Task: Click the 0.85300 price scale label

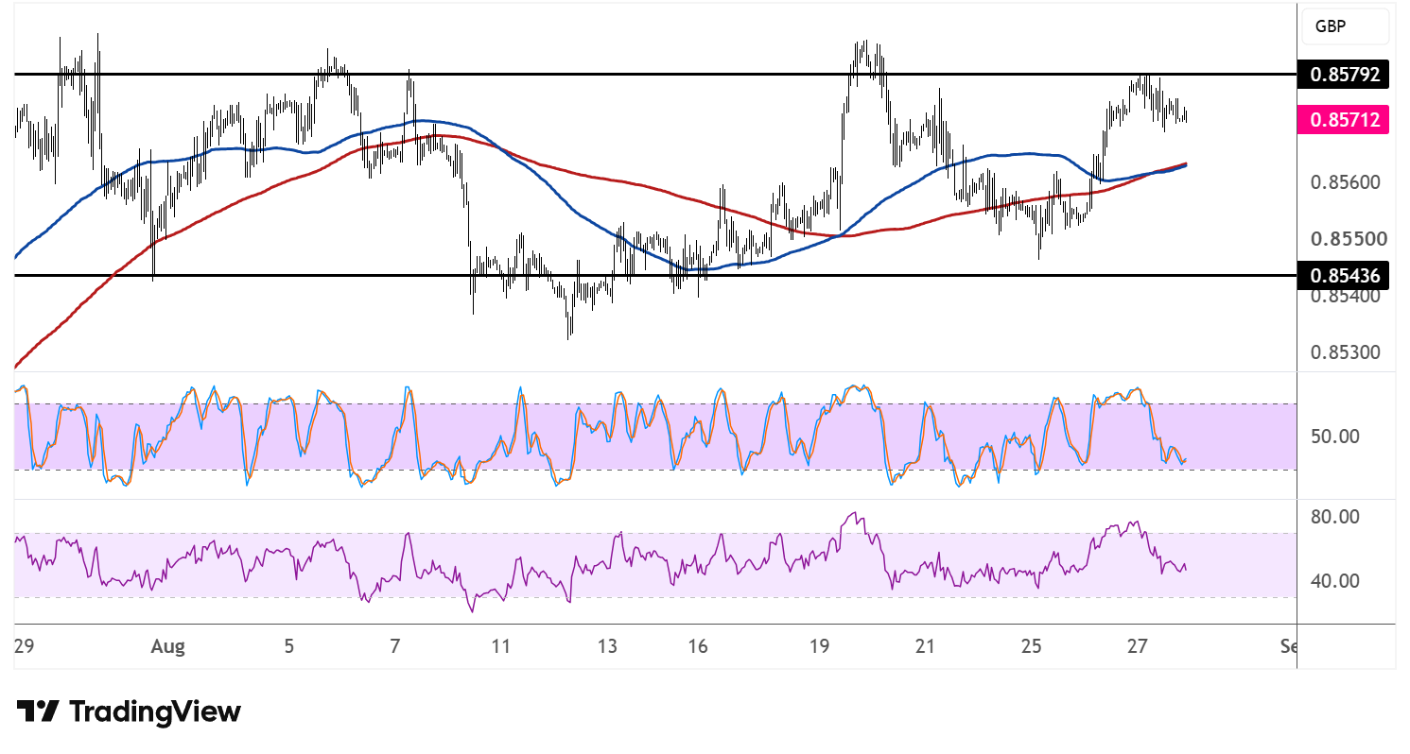Action: click(1345, 352)
